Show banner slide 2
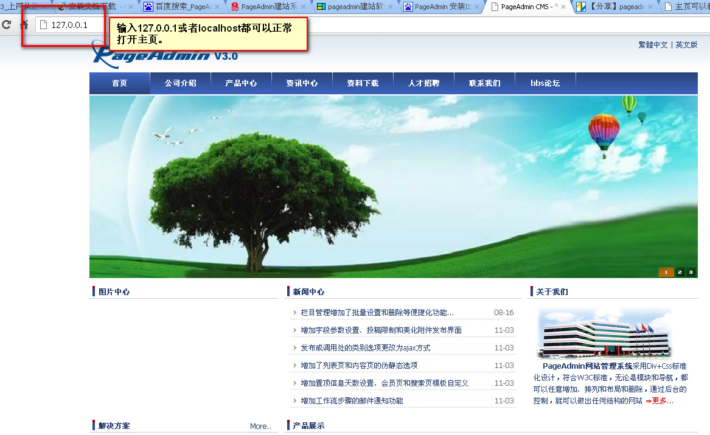710x435 pixels. (x=680, y=272)
